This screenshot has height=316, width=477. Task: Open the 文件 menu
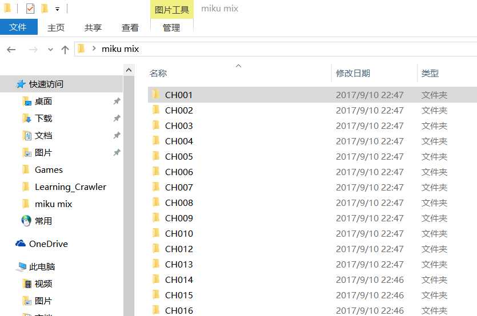click(18, 27)
